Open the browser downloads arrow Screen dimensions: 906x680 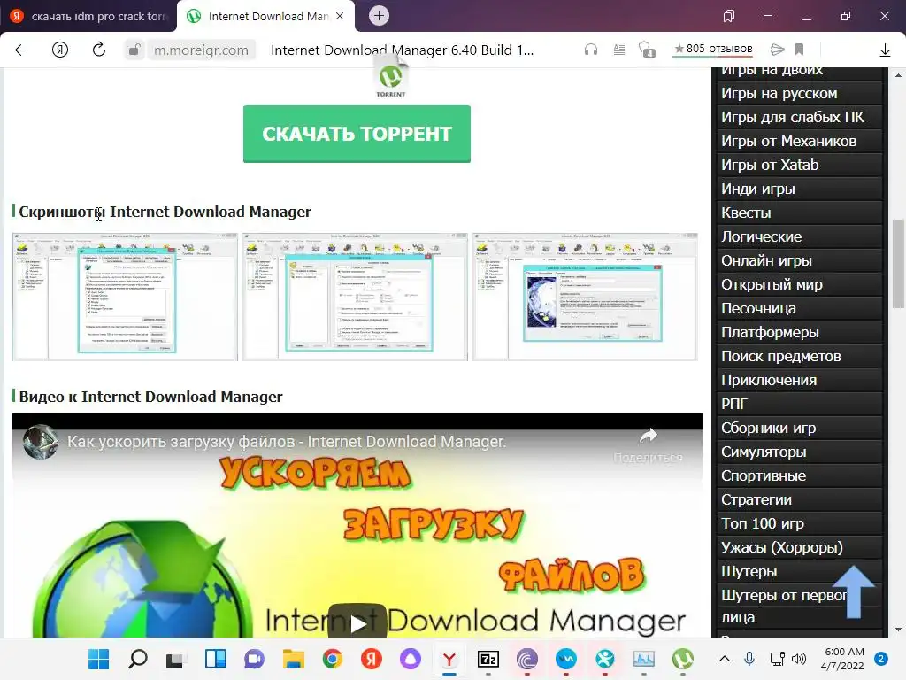[x=885, y=50]
